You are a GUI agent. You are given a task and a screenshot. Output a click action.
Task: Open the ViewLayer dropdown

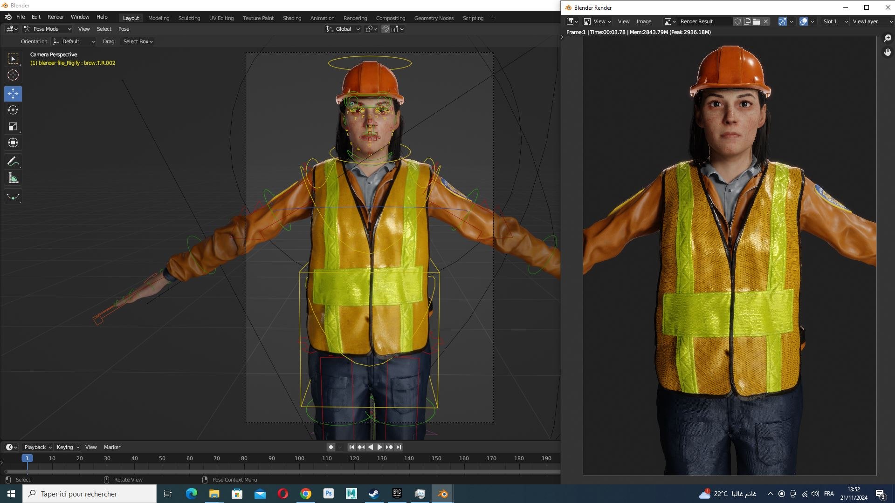pyautogui.click(x=872, y=21)
